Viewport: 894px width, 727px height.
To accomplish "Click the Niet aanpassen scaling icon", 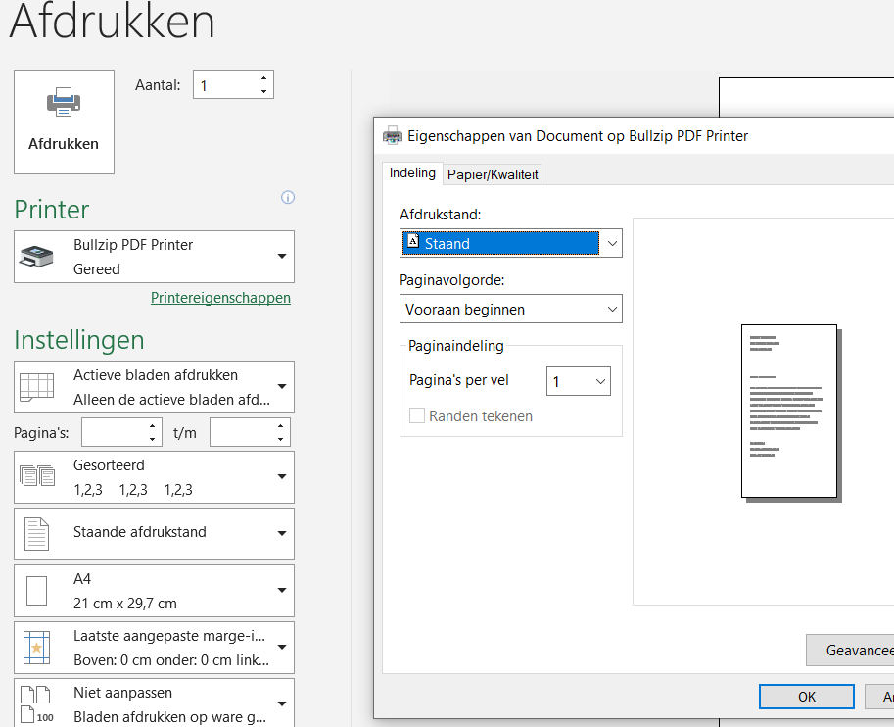I will coord(36,704).
